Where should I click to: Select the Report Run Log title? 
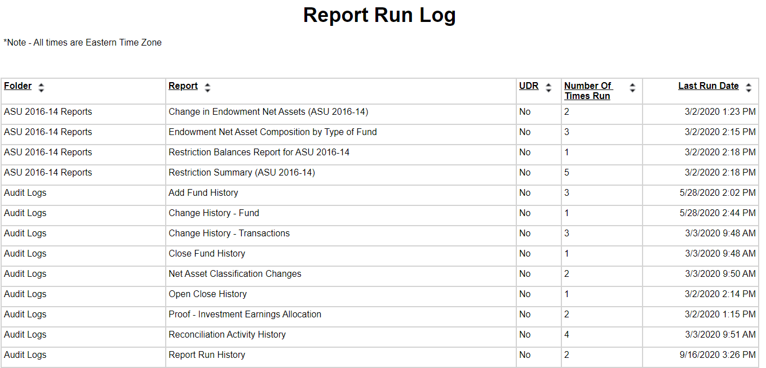pyautogui.click(x=379, y=15)
